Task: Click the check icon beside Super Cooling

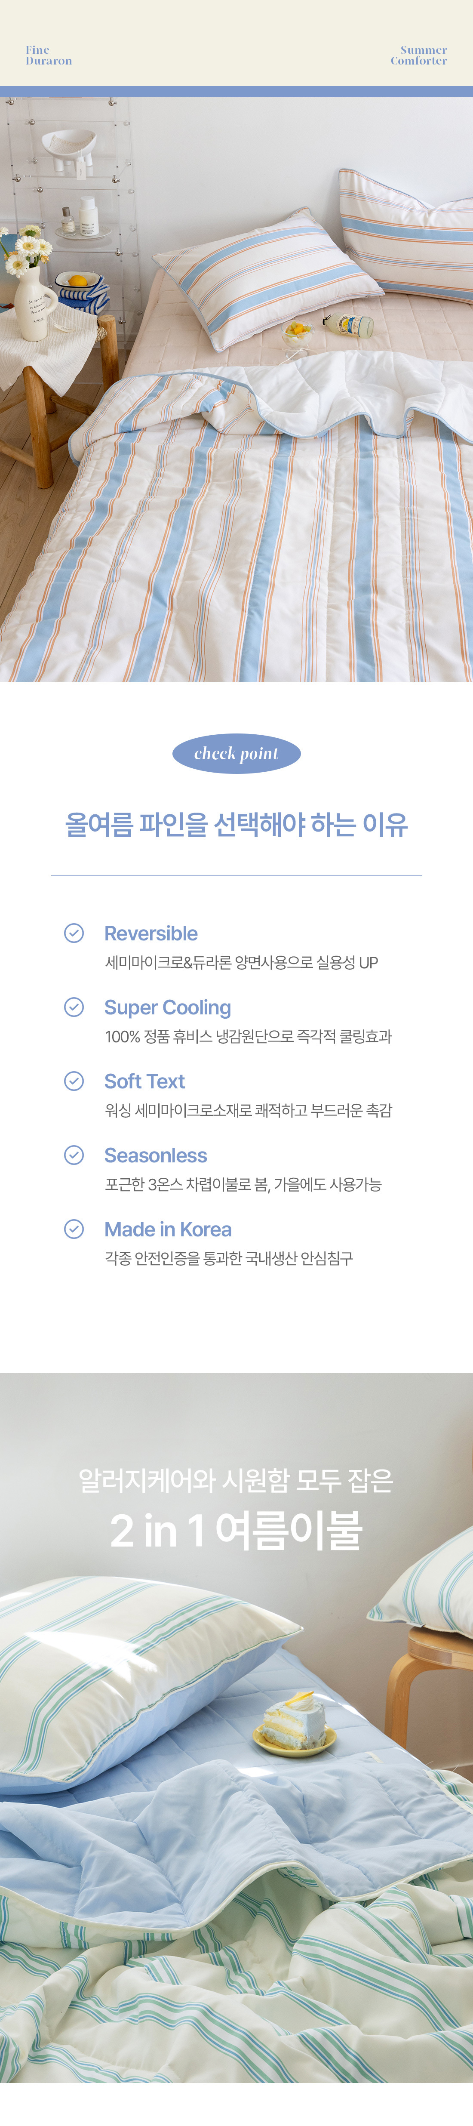Action: (x=74, y=1008)
